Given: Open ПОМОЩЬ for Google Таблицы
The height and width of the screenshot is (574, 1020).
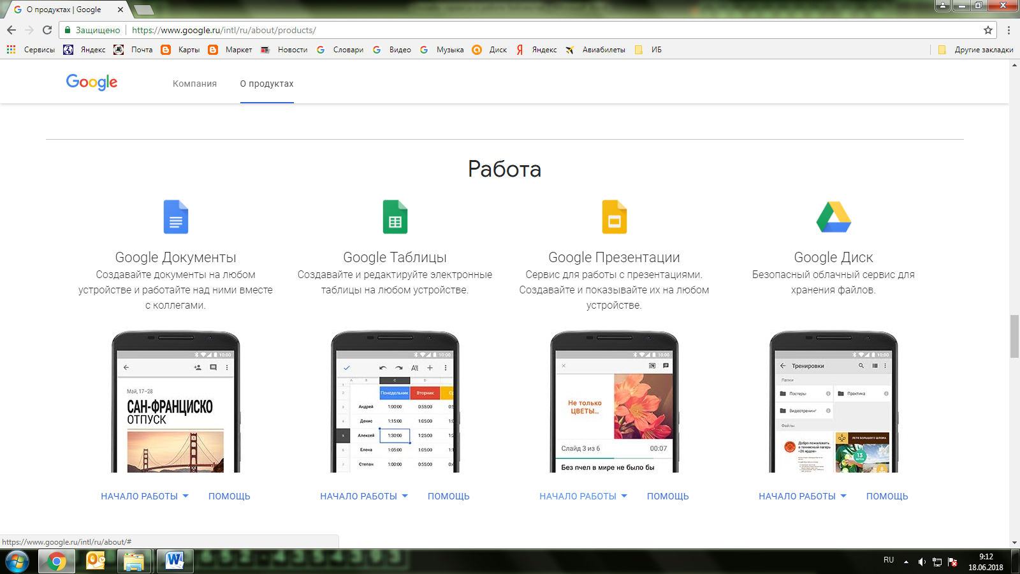Looking at the screenshot, I should pyautogui.click(x=449, y=496).
